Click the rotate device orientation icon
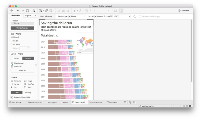This screenshot has width=201, height=119. coord(135,16)
